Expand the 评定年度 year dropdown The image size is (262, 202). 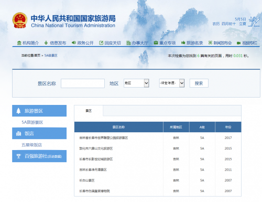pos(172,83)
